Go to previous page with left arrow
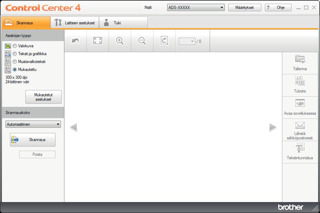Screen dimensions: 320x213 (73, 127)
